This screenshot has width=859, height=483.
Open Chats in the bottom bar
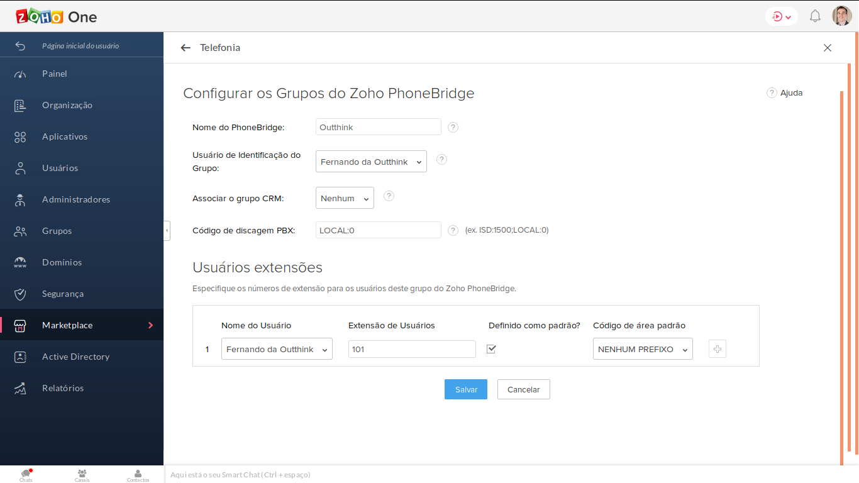26,475
